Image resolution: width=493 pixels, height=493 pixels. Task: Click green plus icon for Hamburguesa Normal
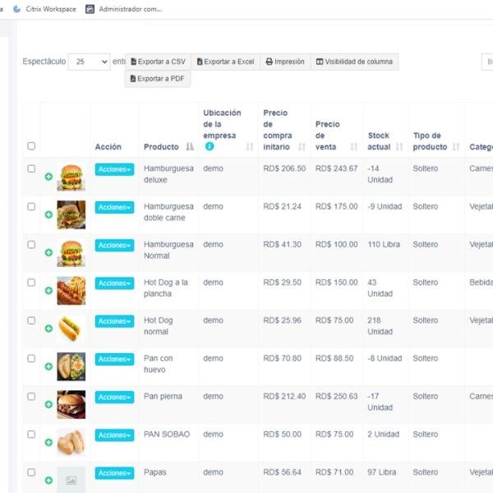pos(48,252)
